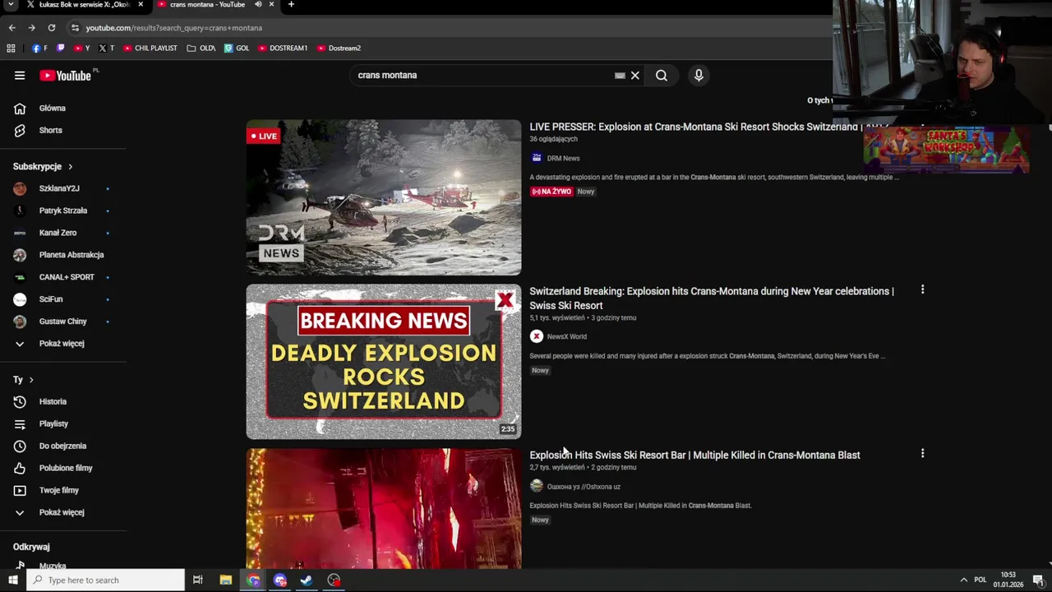The width and height of the screenshot is (1052, 592).
Task: Clear the search box with the X
Action: tap(634, 76)
